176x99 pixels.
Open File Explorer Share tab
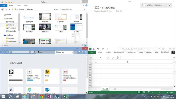pyautogui.click(x=19, y=5)
